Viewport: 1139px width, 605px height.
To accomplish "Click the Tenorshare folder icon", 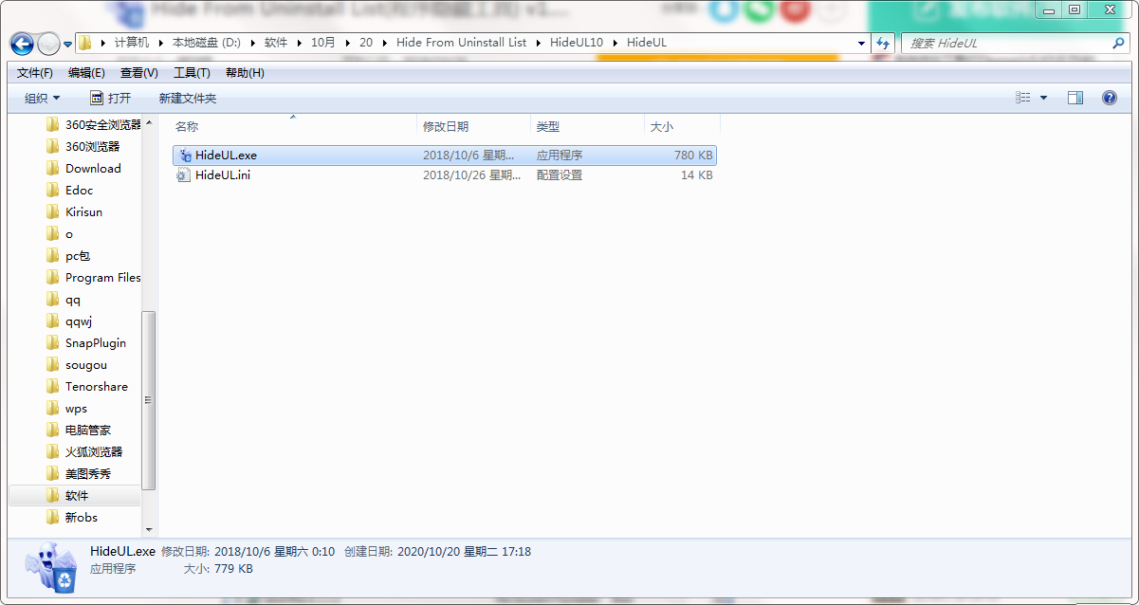I will pos(52,386).
